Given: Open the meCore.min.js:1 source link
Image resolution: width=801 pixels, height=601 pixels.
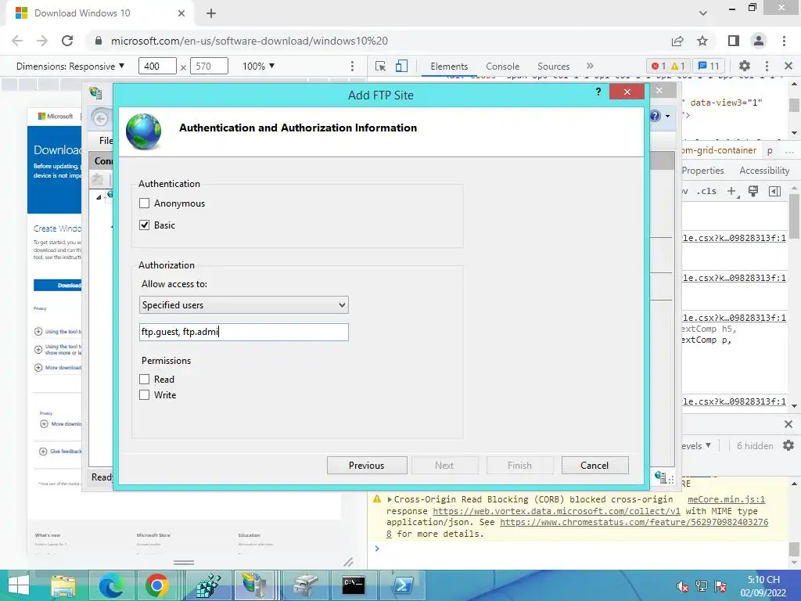Looking at the screenshot, I should 726,499.
